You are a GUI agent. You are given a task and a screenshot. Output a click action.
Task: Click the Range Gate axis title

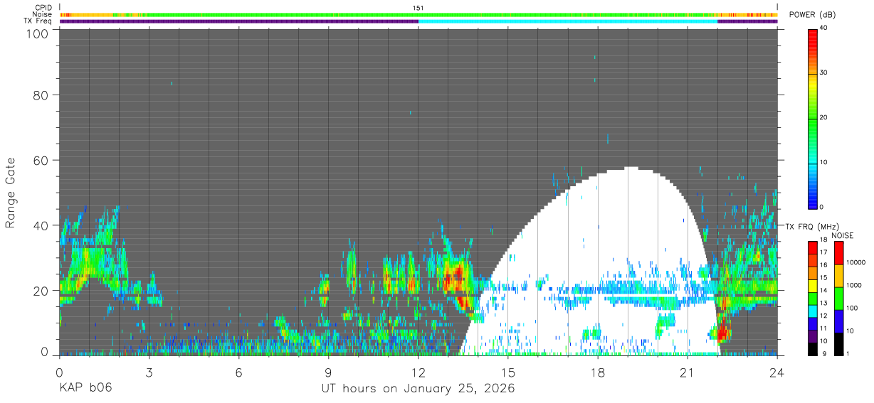(11, 192)
